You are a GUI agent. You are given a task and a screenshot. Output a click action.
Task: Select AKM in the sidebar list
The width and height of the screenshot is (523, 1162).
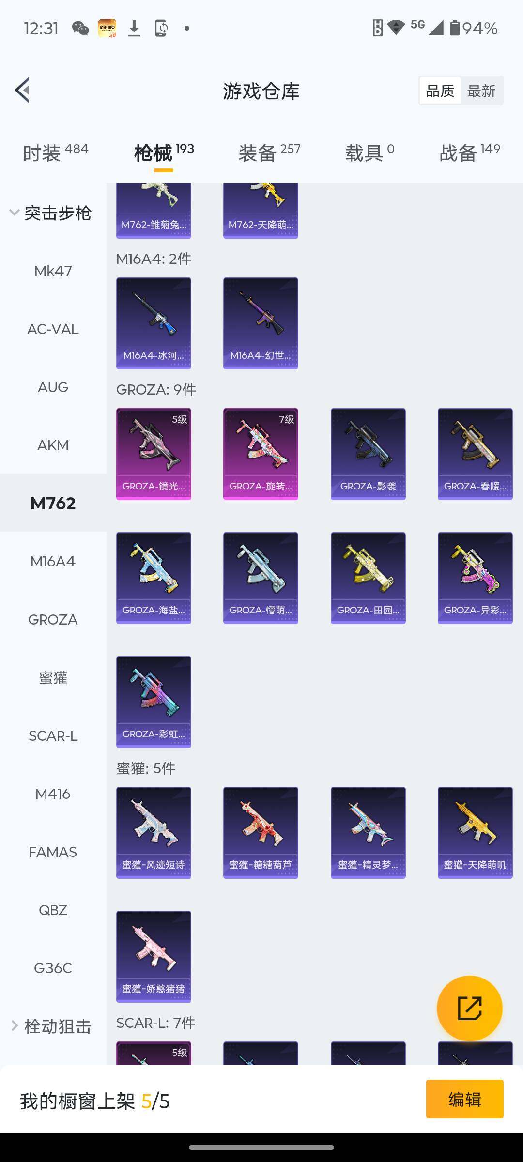[x=53, y=445]
